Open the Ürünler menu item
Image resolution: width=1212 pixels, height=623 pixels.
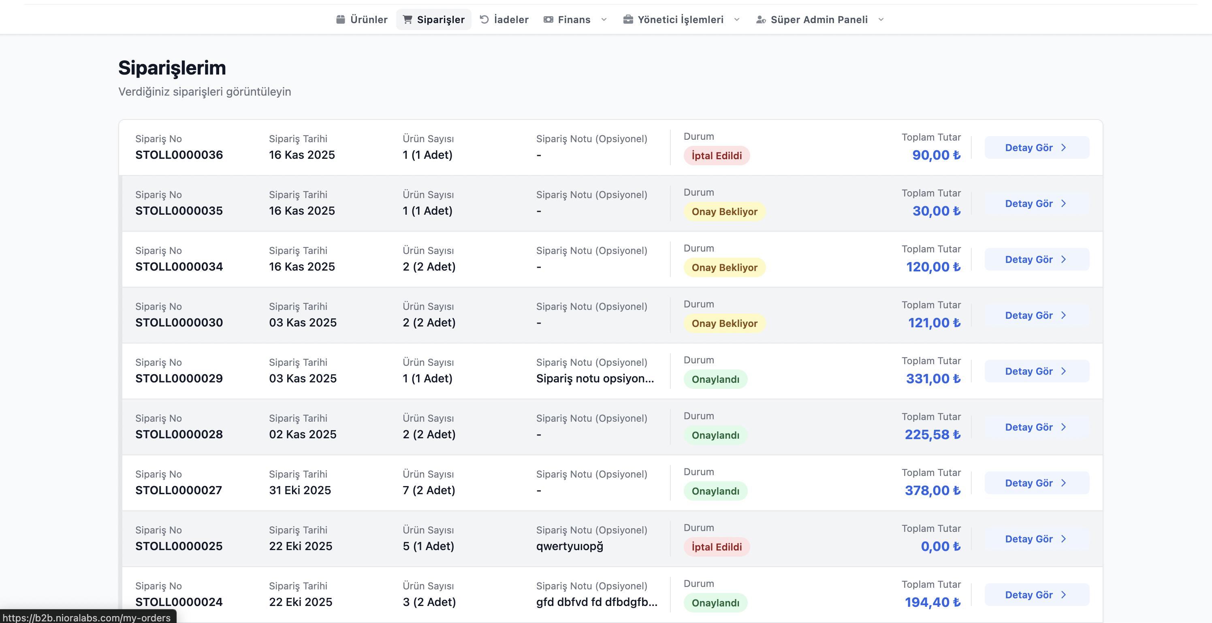(368, 19)
